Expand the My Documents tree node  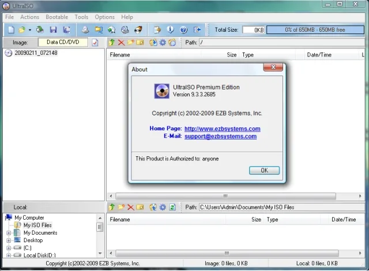coord(9,233)
